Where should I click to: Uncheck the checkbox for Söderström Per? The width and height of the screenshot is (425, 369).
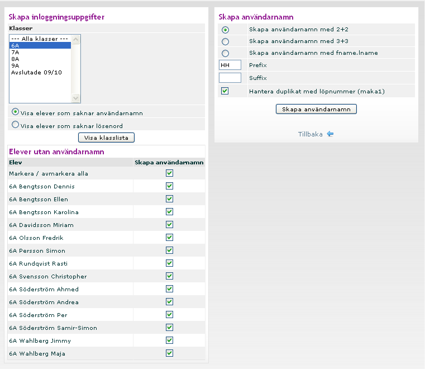[x=169, y=315]
